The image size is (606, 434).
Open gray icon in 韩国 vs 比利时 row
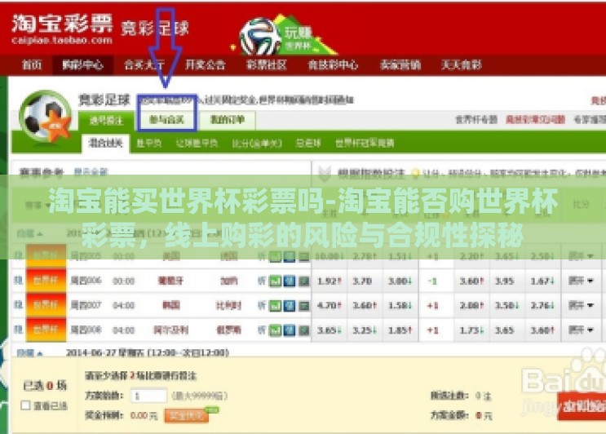303,306
